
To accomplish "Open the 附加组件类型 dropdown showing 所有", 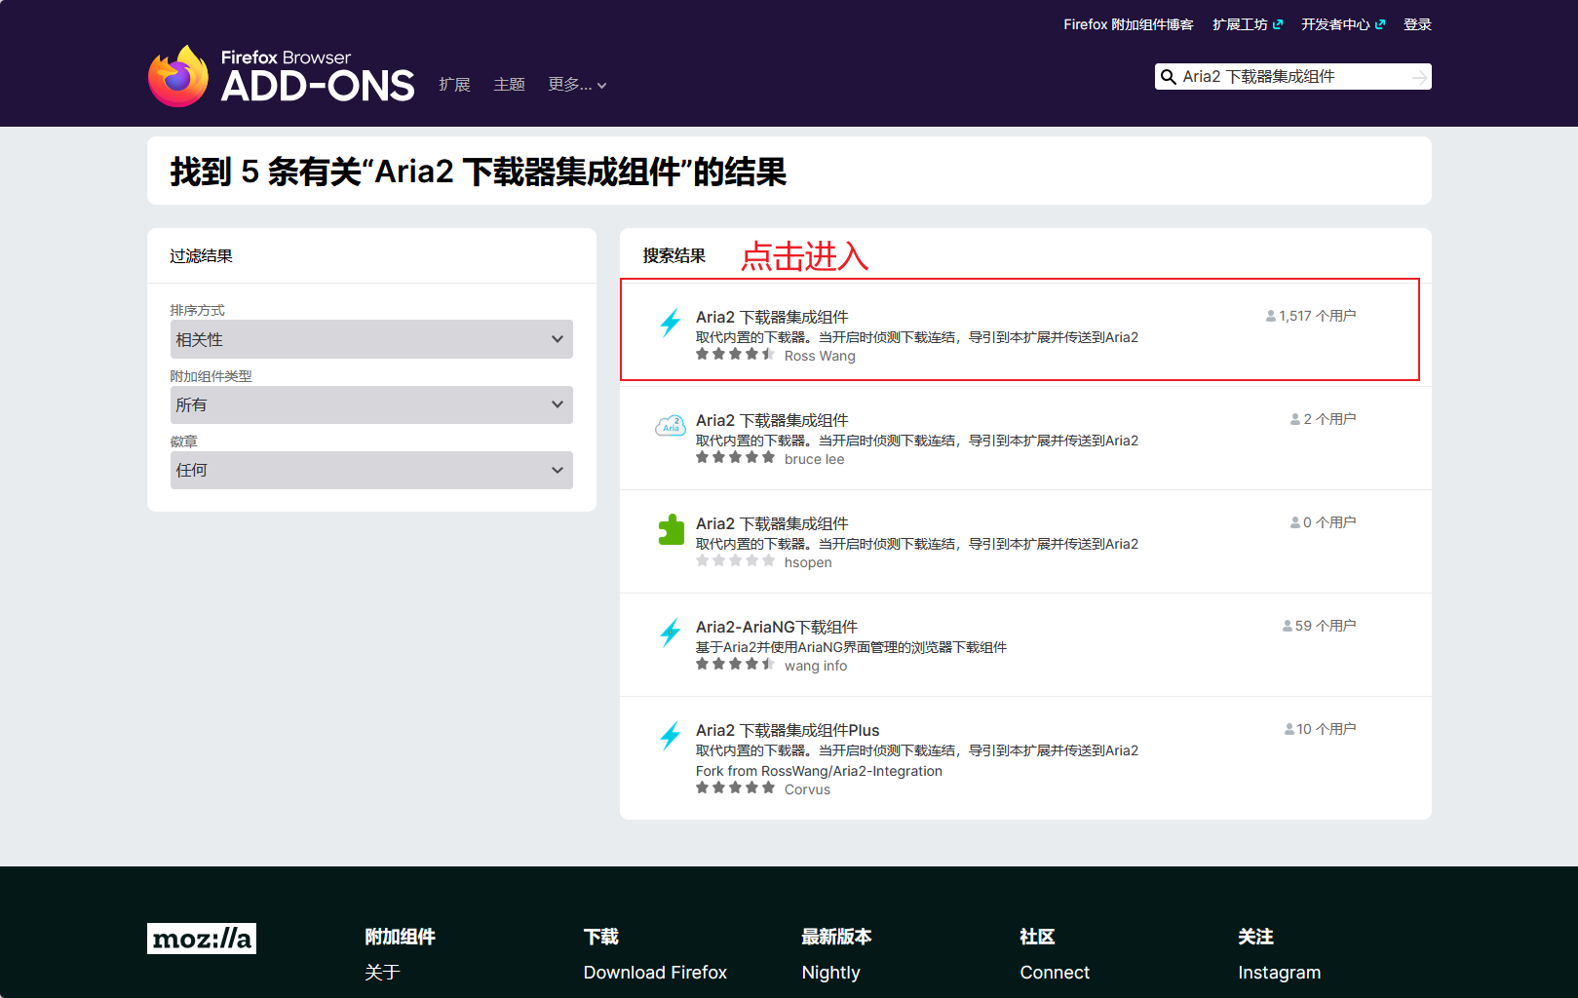I will coord(371,404).
